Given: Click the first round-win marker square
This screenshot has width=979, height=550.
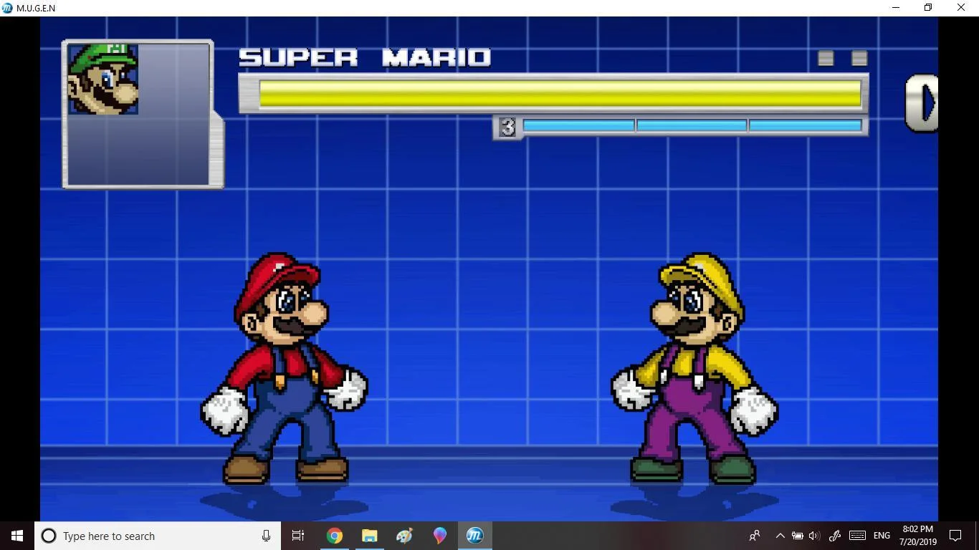Looking at the screenshot, I should (x=826, y=59).
